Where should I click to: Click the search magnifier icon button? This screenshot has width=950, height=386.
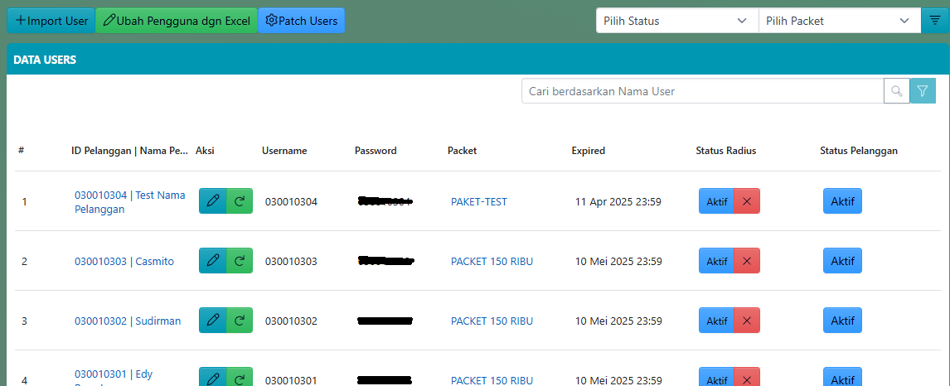pos(896,91)
